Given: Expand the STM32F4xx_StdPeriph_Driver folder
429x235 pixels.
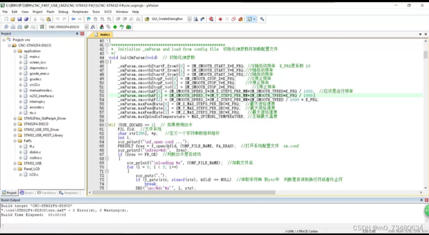Looking at the screenshot, I should 15,118.
